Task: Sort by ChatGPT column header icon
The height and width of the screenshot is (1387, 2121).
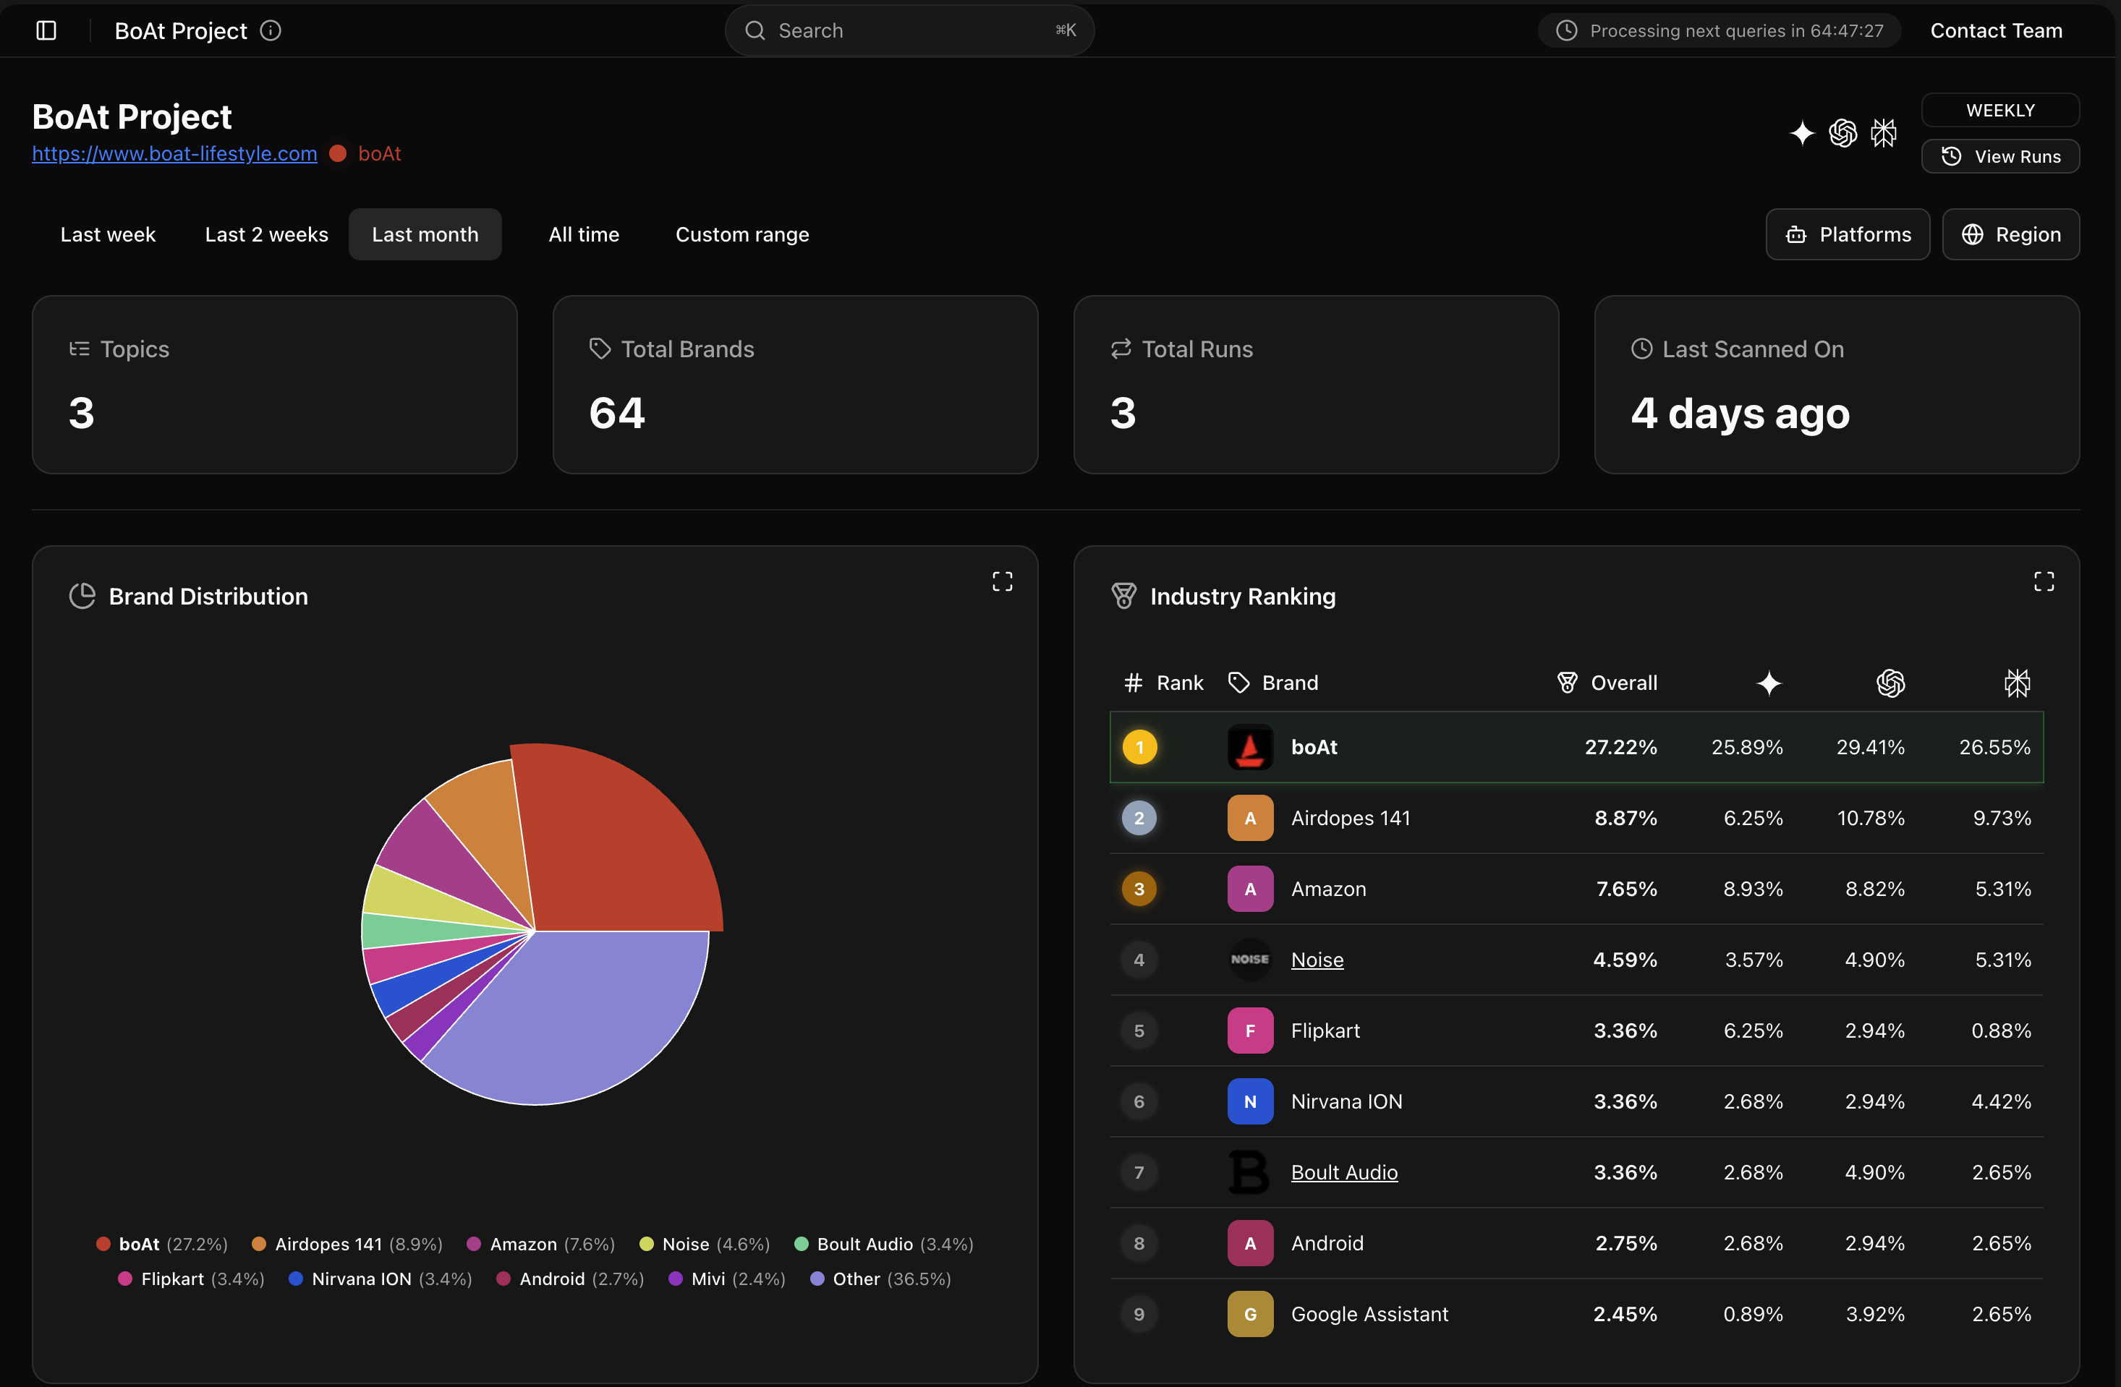Action: [1890, 683]
